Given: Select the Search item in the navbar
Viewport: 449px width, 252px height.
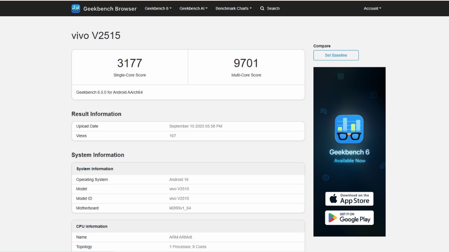Looking at the screenshot, I should 272,8.
